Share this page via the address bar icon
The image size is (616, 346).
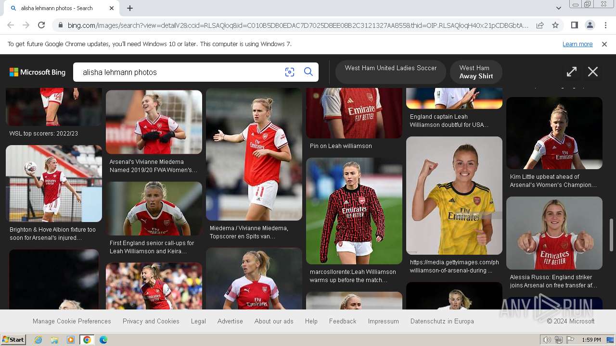coord(540,25)
